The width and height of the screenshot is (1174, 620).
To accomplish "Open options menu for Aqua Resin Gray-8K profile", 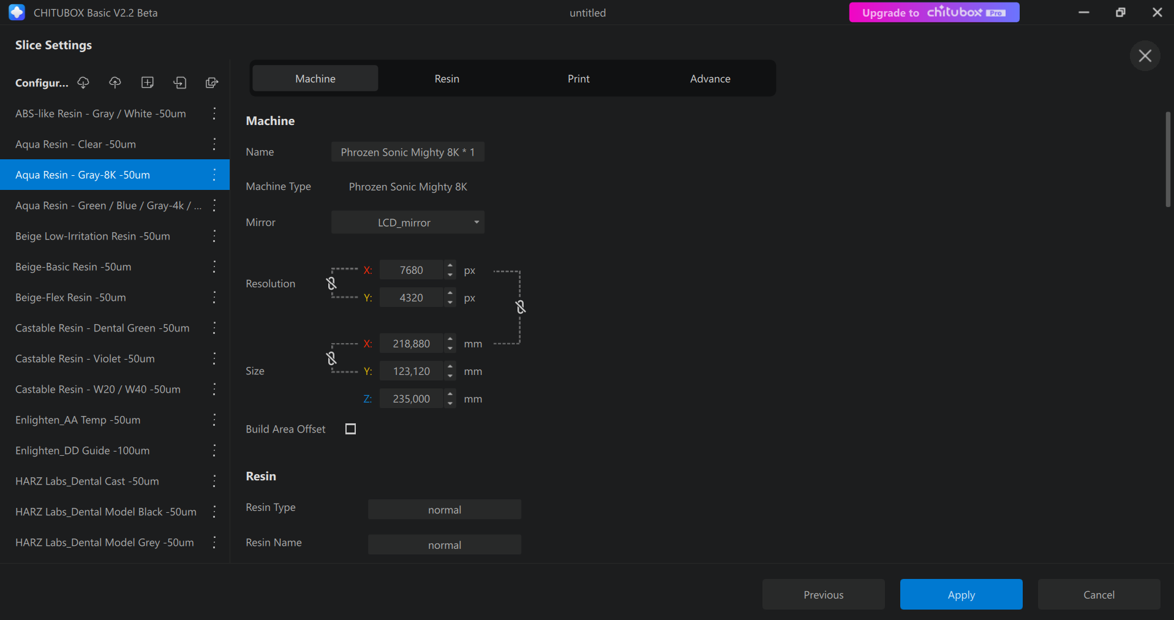I will (214, 175).
